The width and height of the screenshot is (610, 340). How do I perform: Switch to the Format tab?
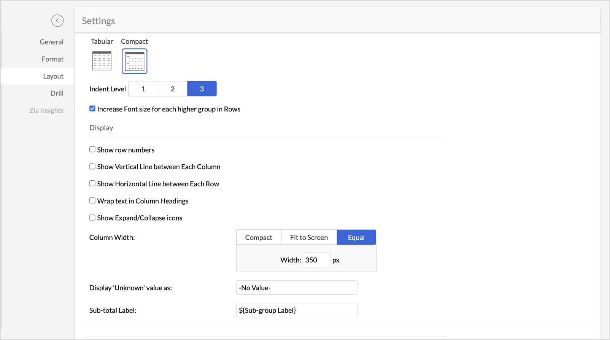pos(52,59)
